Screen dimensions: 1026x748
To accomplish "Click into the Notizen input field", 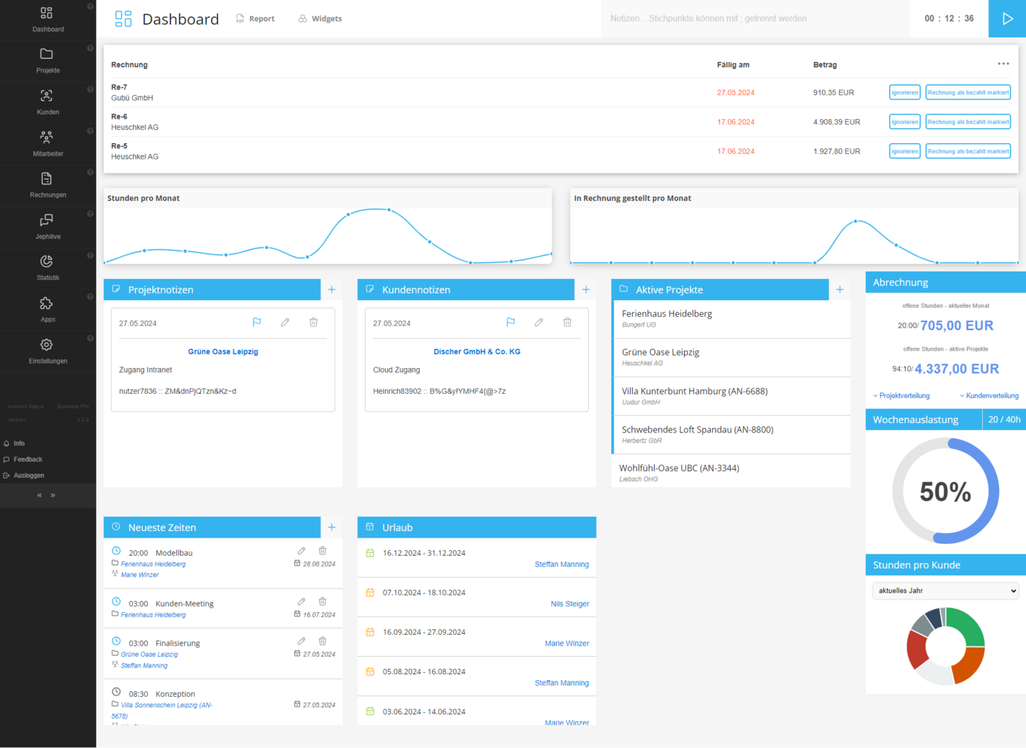I will [x=753, y=19].
